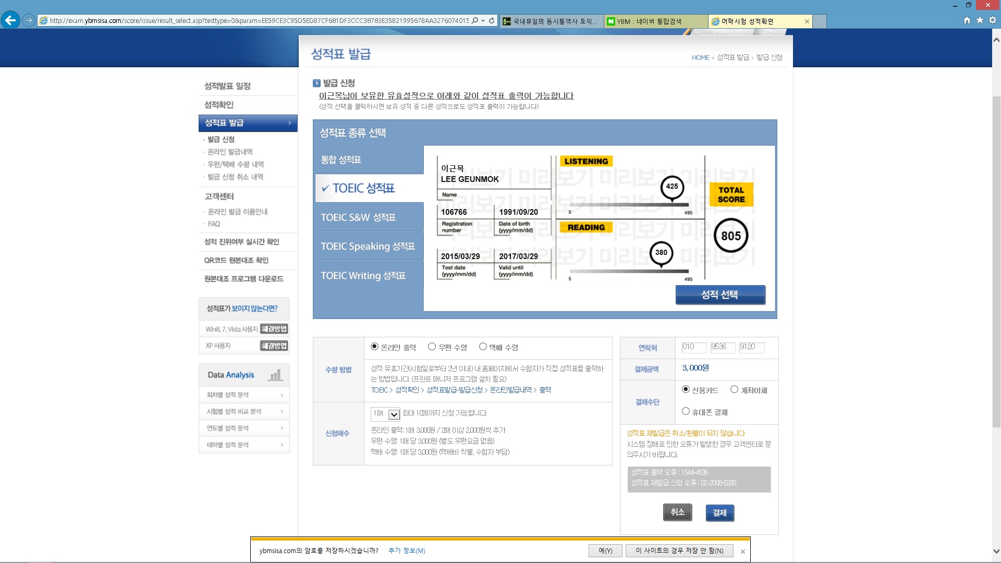Click 성적표 발급 breadcrumb link
Screen dimensions: 1001x563
coord(733,57)
